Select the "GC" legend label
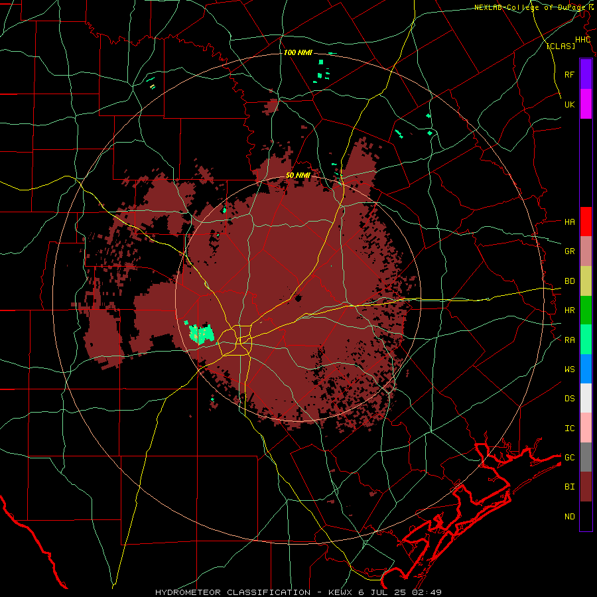The image size is (597, 597). 569,457
